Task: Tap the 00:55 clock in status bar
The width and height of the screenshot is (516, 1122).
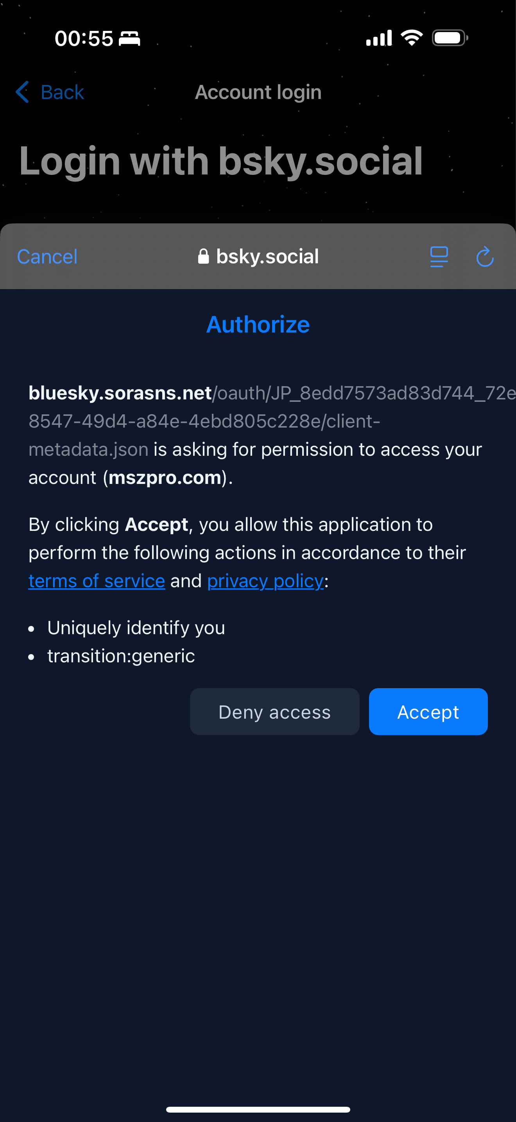Action: (x=84, y=38)
